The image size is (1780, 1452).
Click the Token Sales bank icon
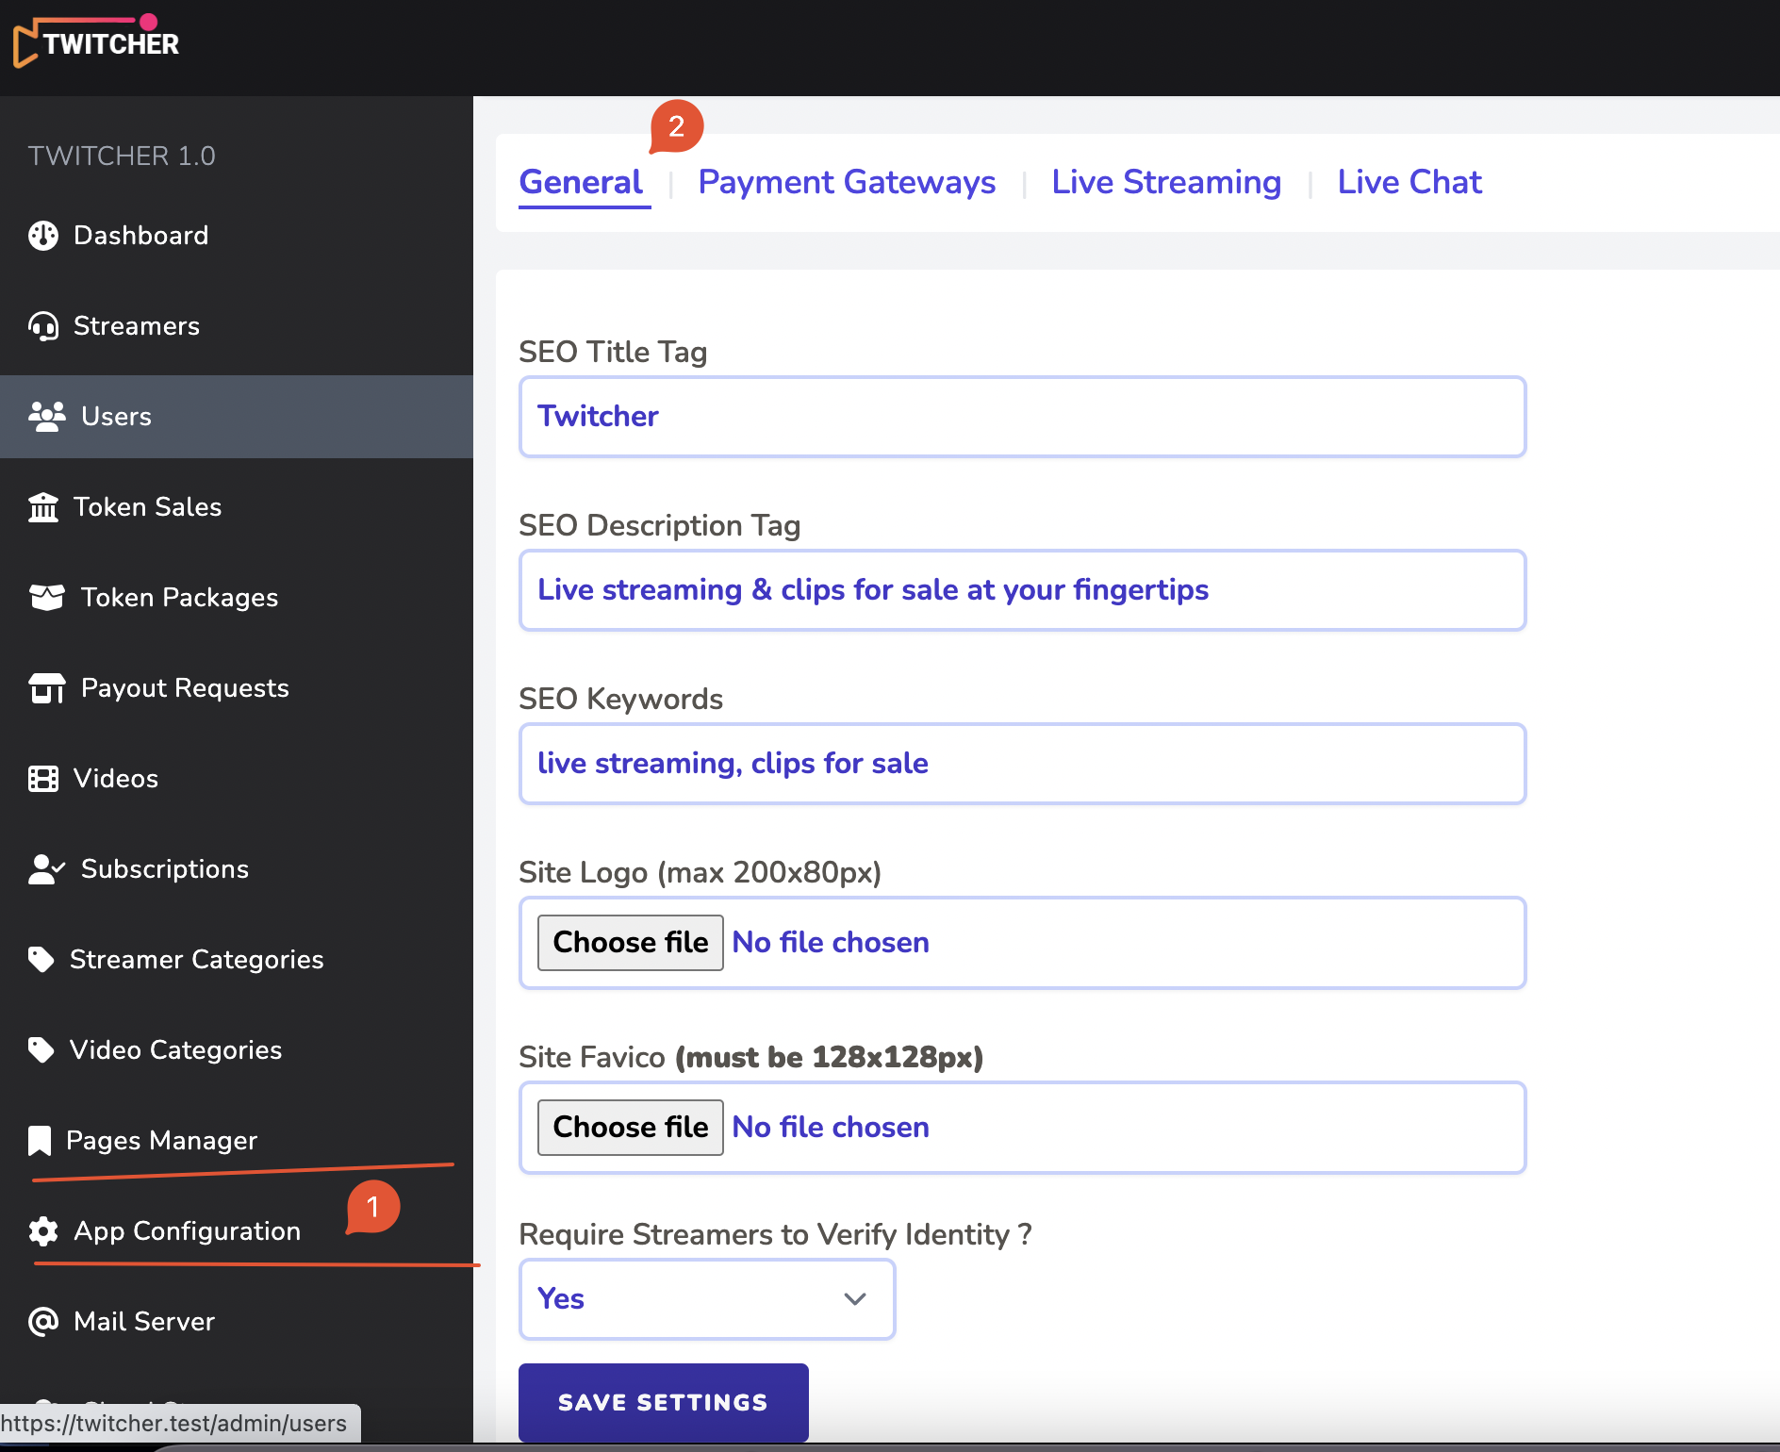click(43, 507)
